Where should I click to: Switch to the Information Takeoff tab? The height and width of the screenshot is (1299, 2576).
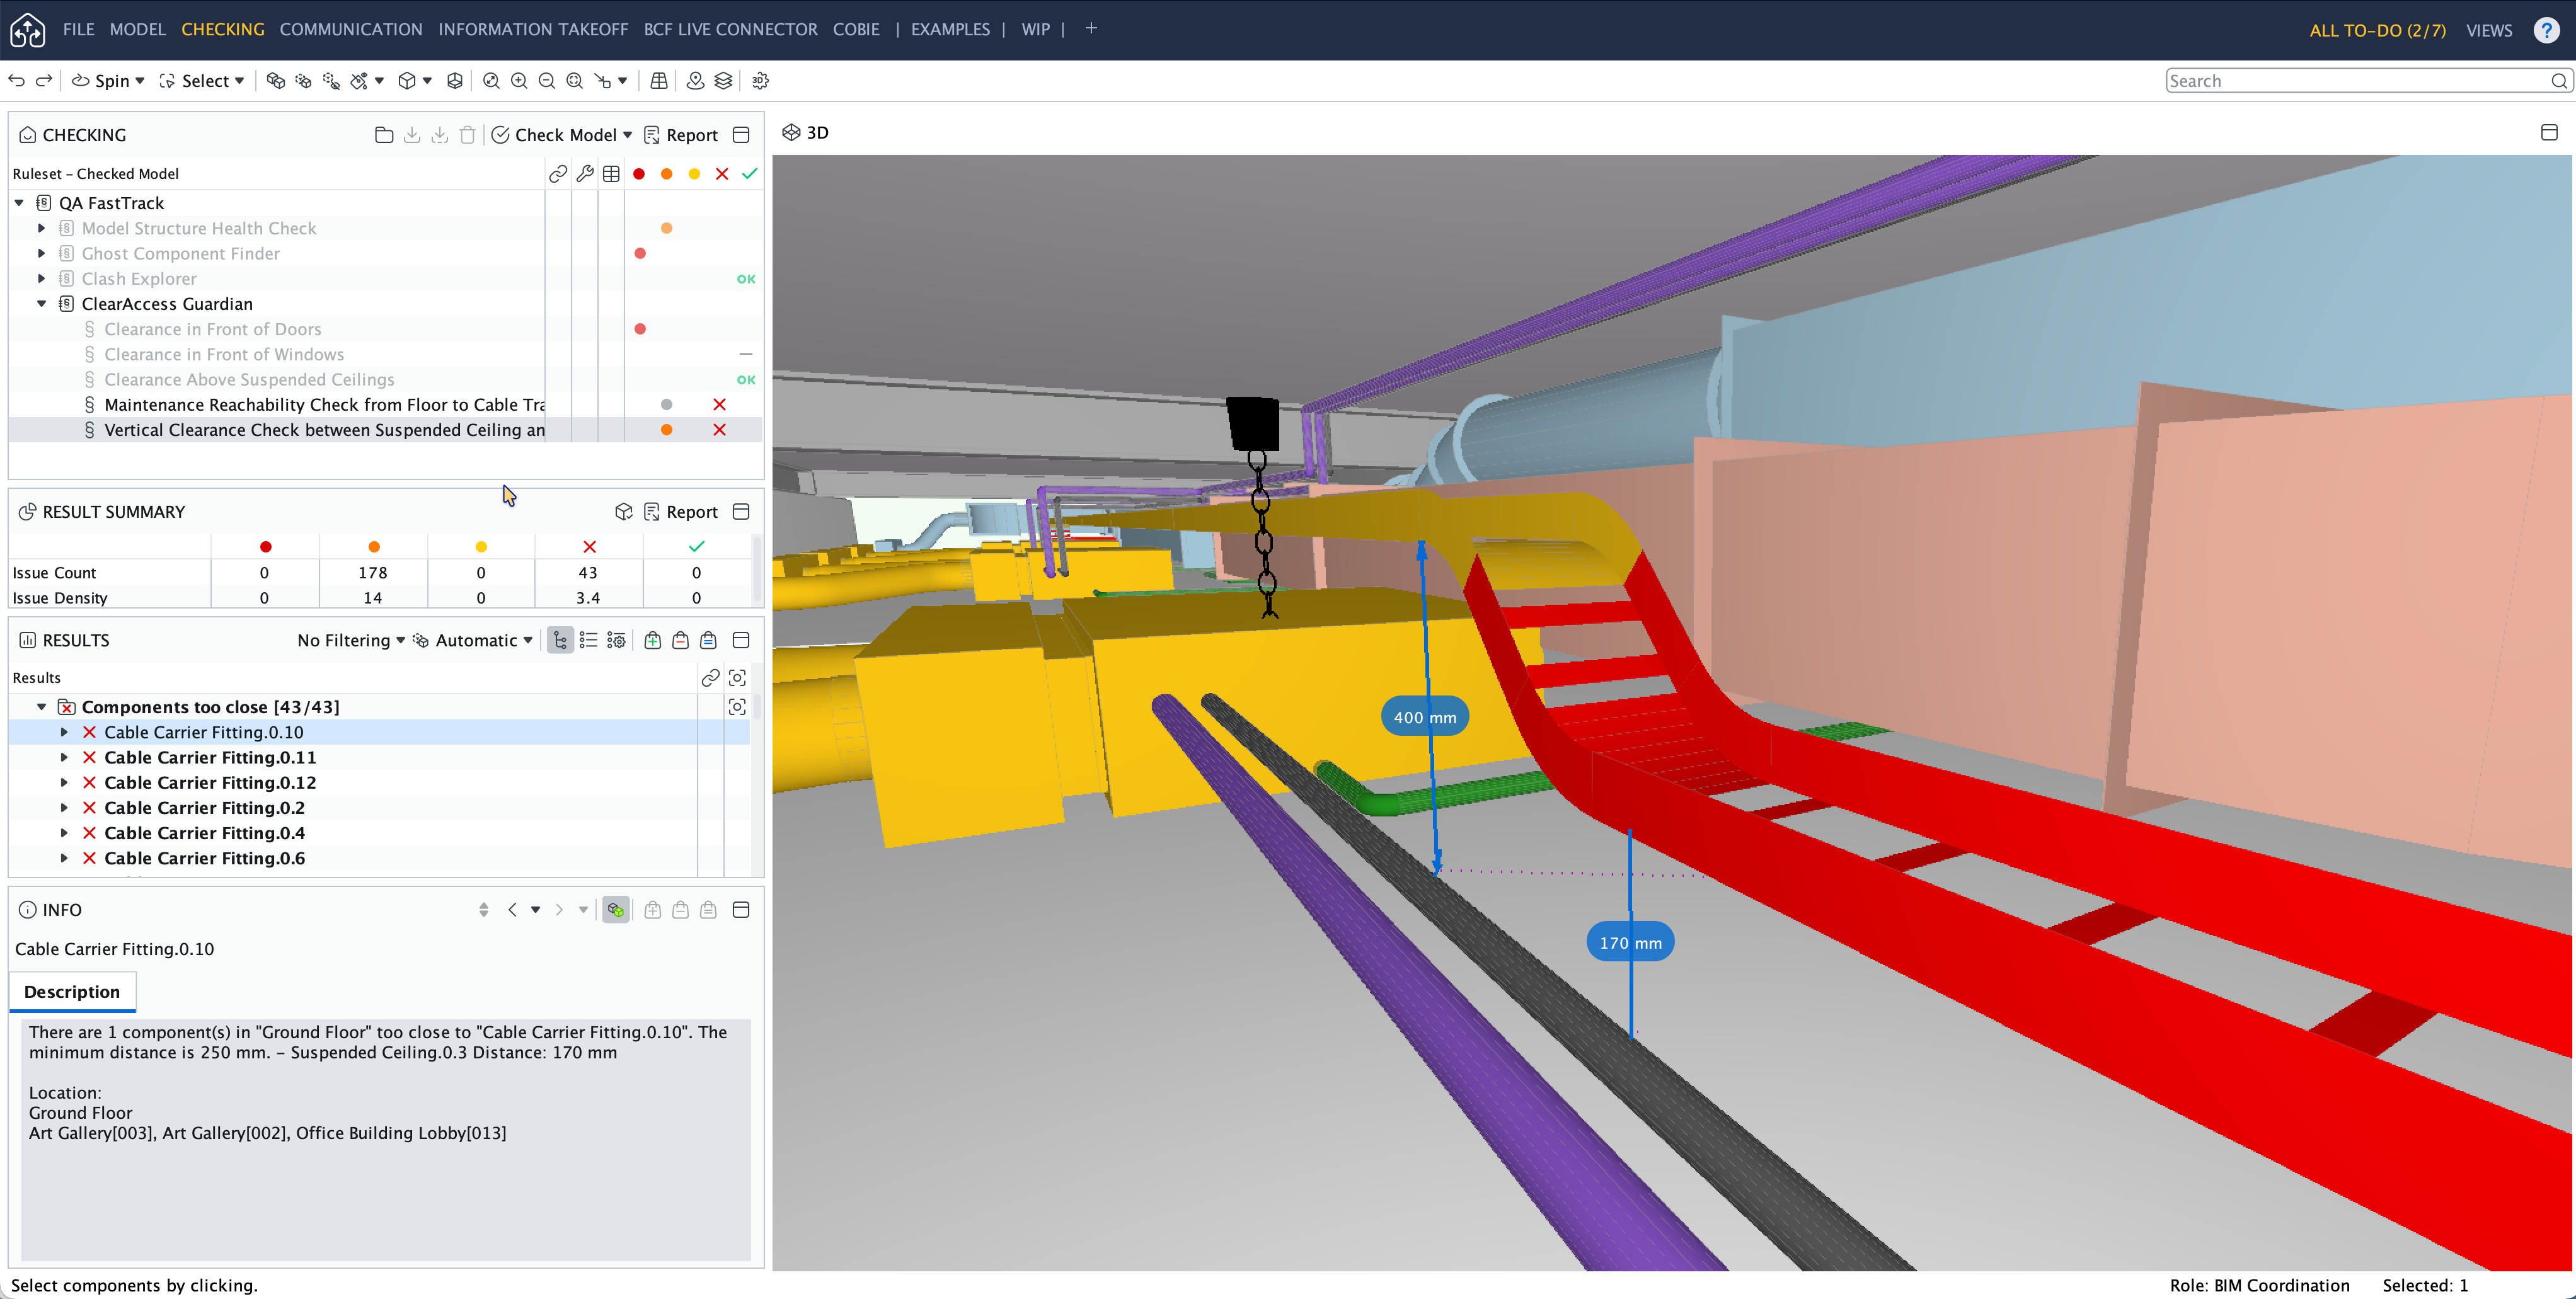533,30
